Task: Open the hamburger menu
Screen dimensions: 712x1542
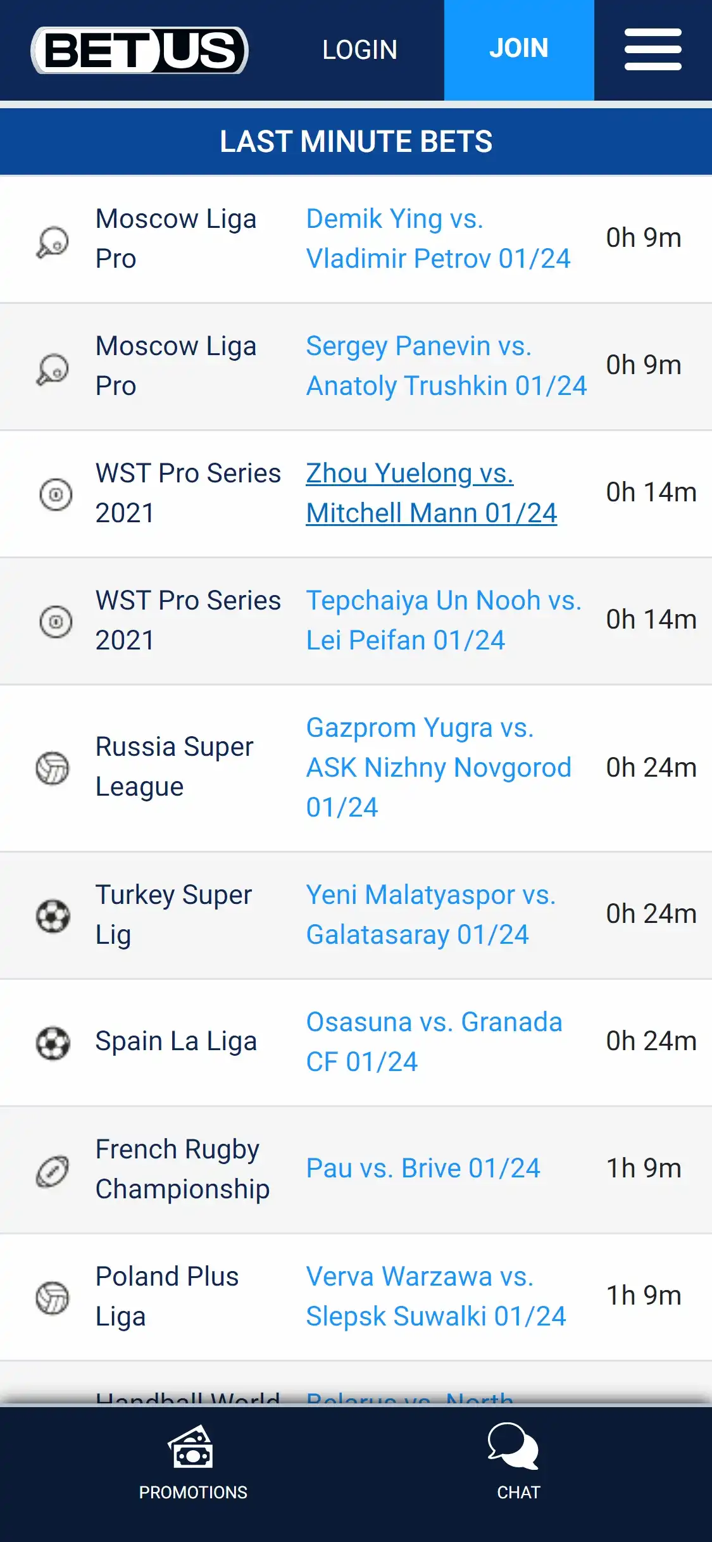Action: [653, 49]
